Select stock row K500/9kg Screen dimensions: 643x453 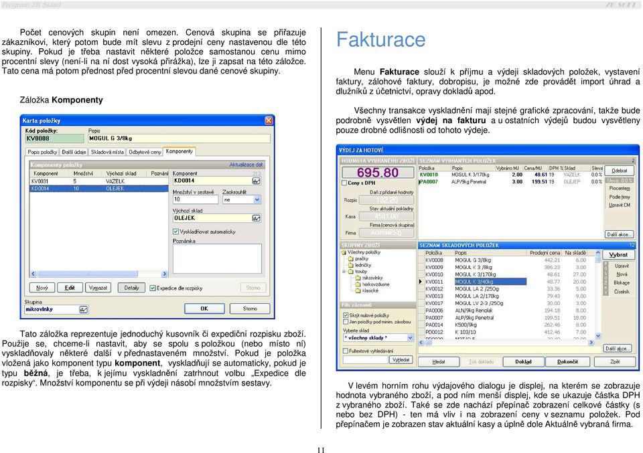[x=509, y=325]
